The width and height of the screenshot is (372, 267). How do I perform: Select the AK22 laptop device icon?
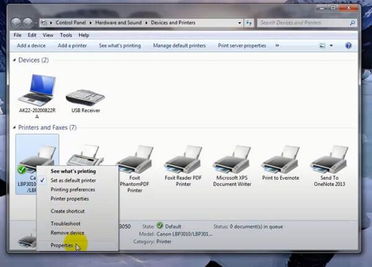(x=37, y=90)
